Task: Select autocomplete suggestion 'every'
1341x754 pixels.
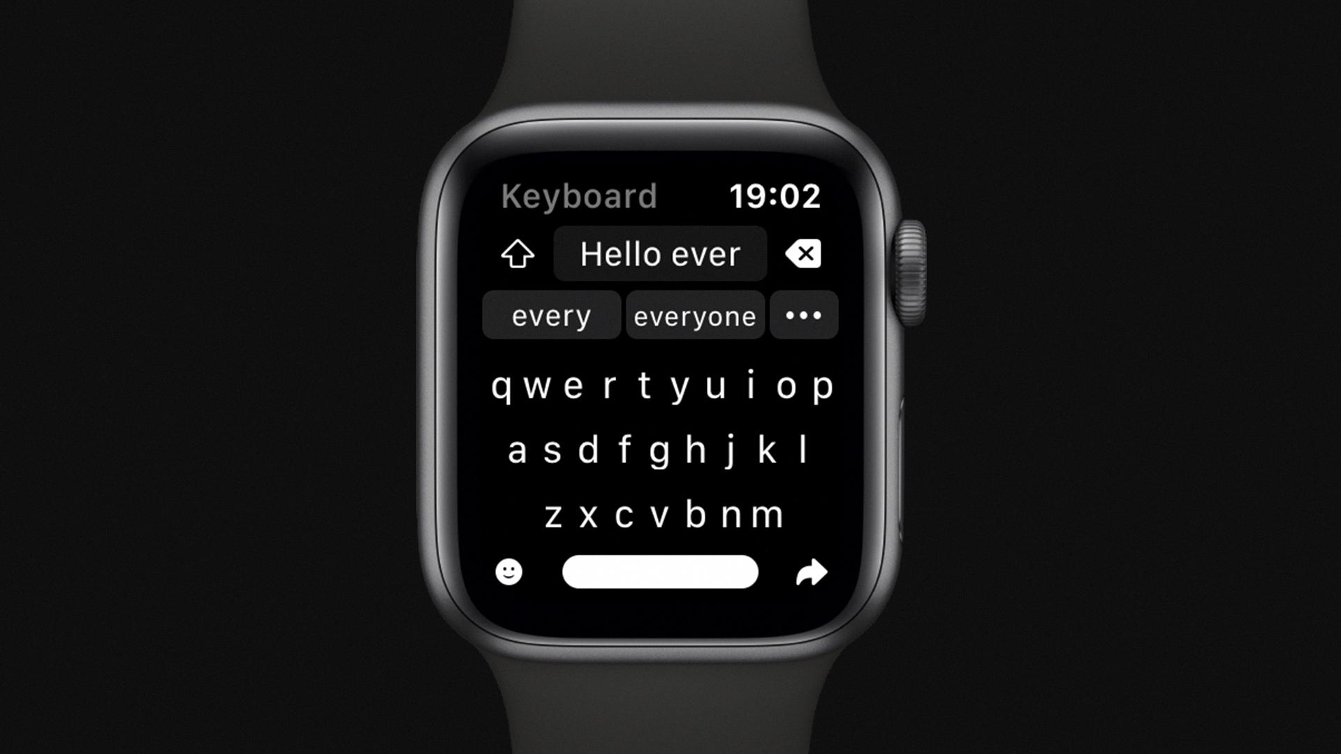Action: (x=550, y=315)
